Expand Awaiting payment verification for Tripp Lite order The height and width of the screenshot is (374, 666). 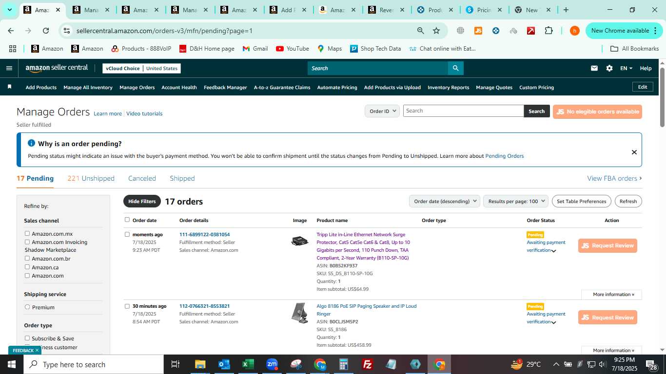click(x=553, y=251)
